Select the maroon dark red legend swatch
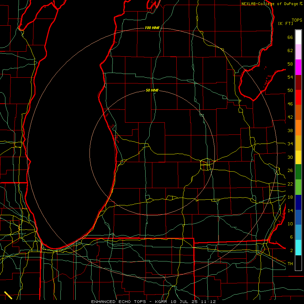 click(298, 82)
